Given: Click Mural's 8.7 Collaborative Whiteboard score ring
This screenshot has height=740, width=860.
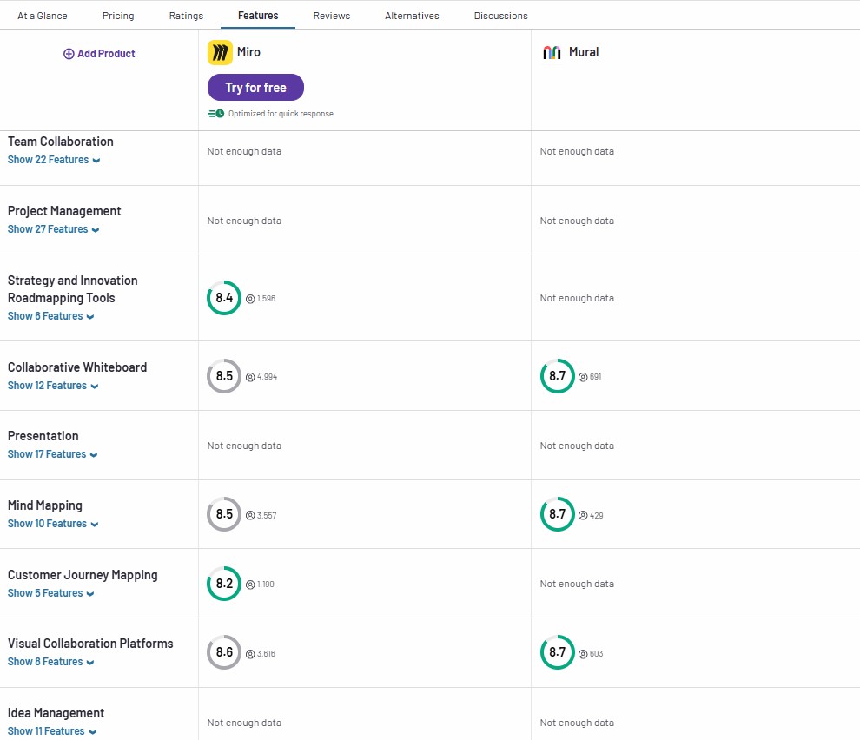Looking at the screenshot, I should [x=557, y=376].
